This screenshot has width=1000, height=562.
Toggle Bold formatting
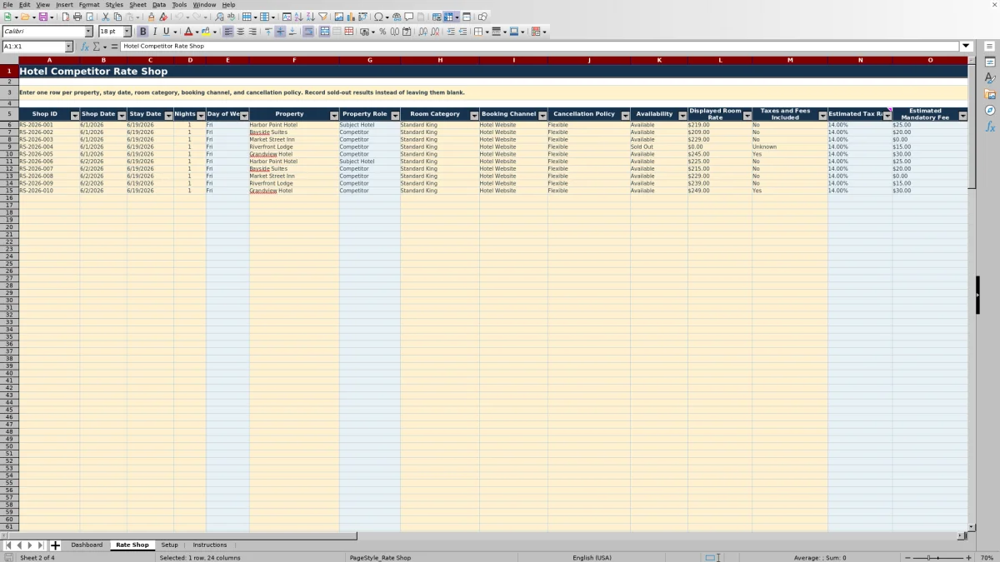click(x=142, y=32)
